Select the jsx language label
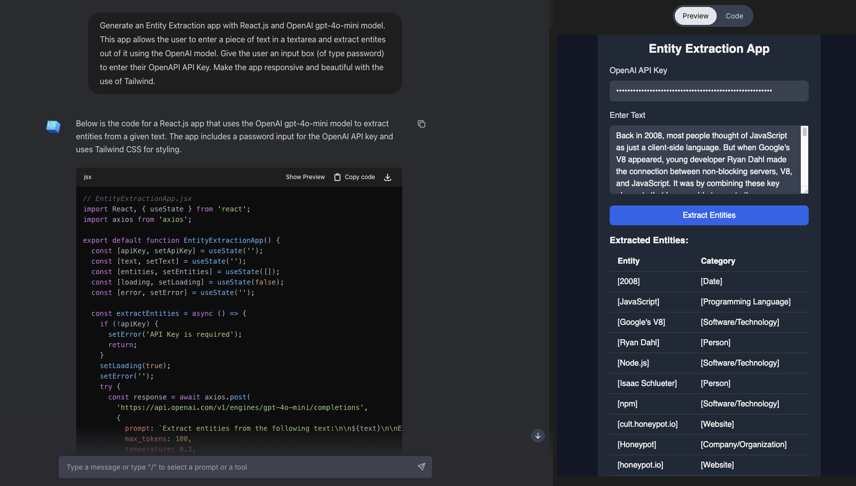The height and width of the screenshot is (486, 856). coord(88,177)
